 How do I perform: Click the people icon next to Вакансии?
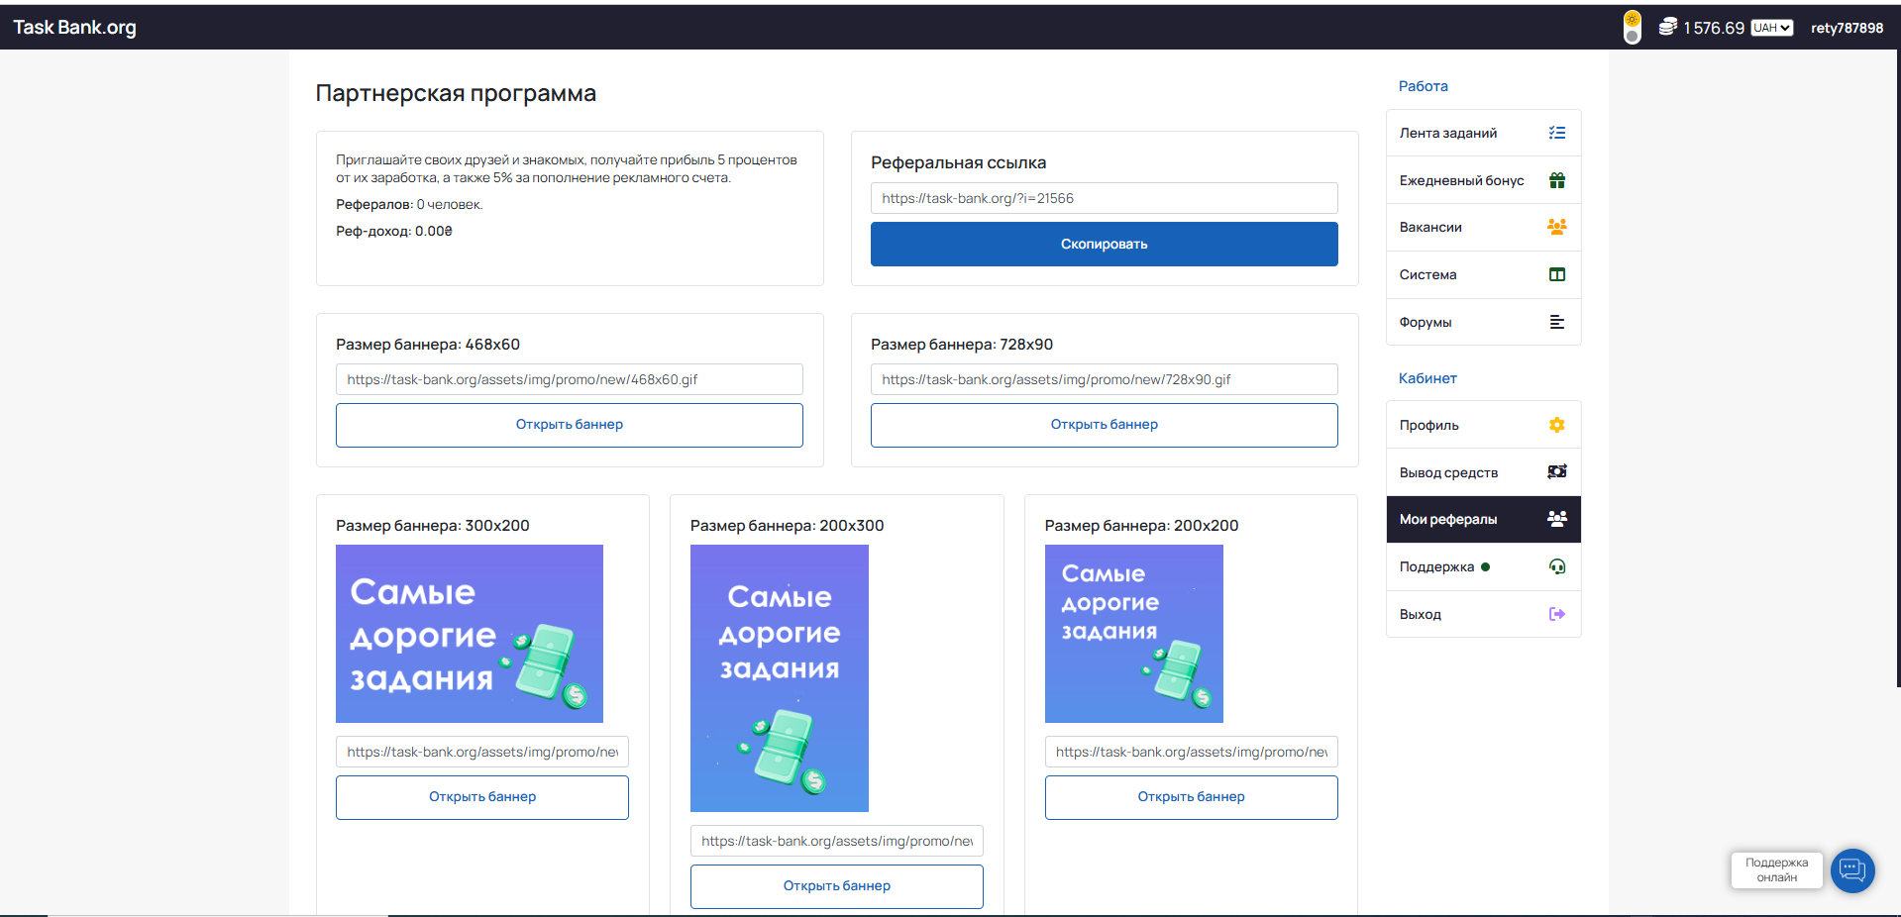(x=1556, y=227)
